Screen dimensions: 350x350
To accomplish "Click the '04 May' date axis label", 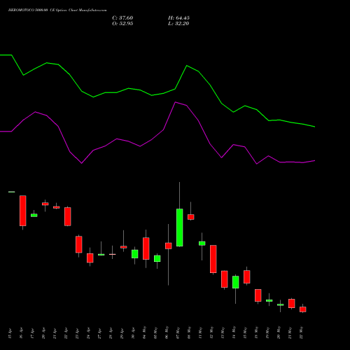I will click(144, 332).
